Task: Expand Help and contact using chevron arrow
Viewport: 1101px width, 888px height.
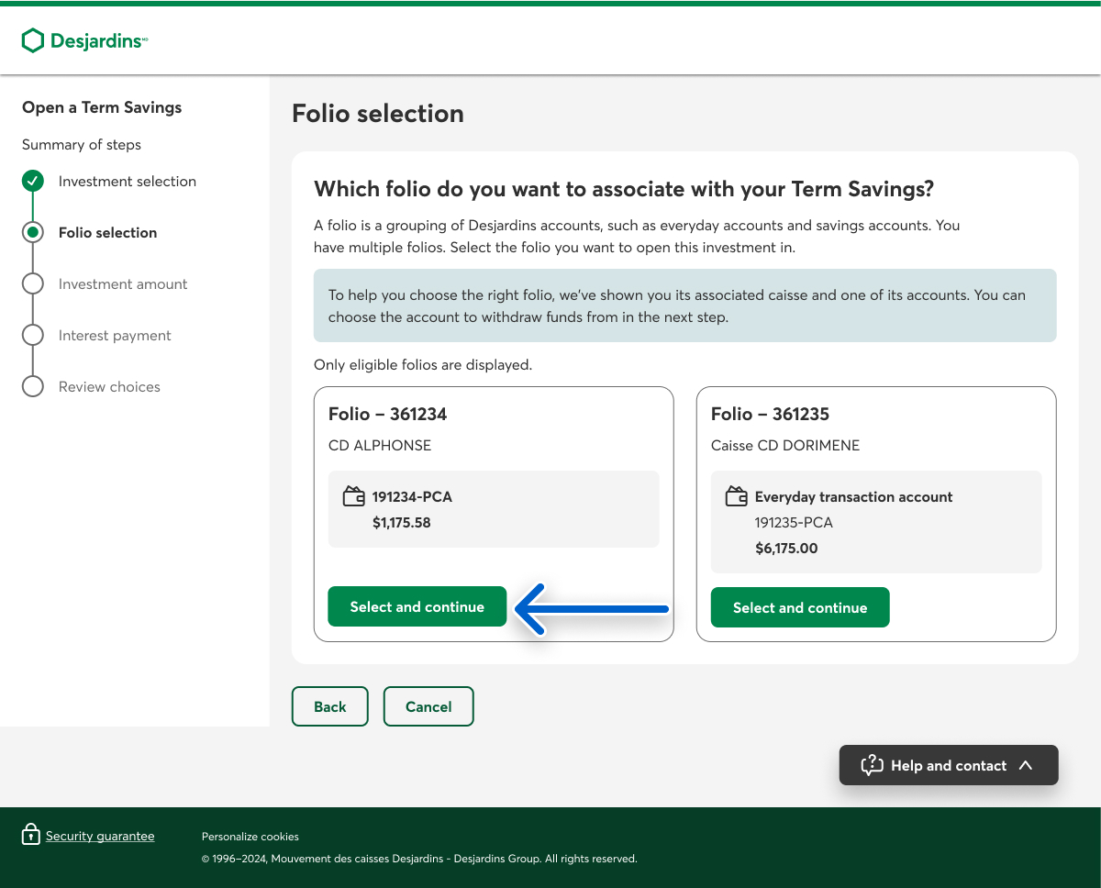Action: [x=1026, y=765]
